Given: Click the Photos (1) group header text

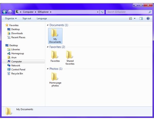Looking at the screenshot, I should [56, 69].
